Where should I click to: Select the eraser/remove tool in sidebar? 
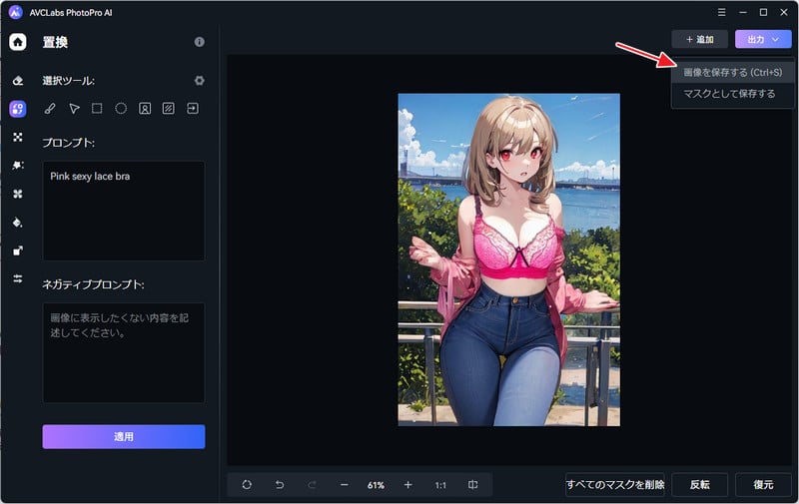pyautogui.click(x=18, y=81)
